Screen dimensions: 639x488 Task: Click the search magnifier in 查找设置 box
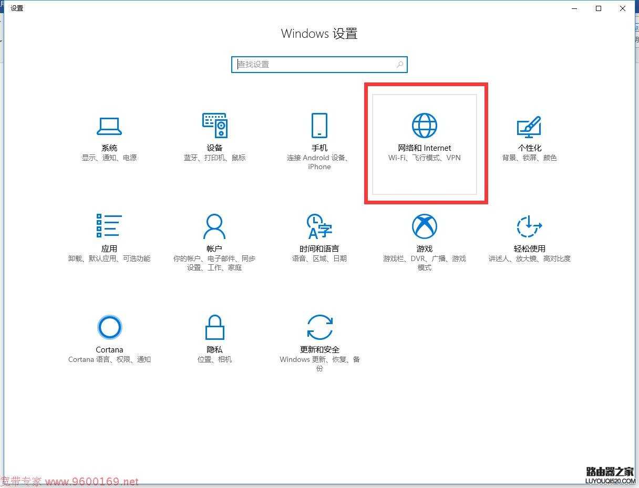point(400,64)
